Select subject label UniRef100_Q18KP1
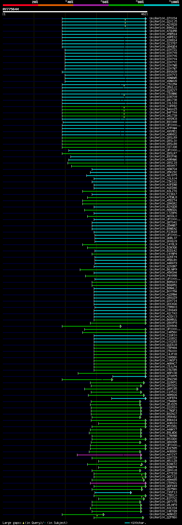 (163, 382)
